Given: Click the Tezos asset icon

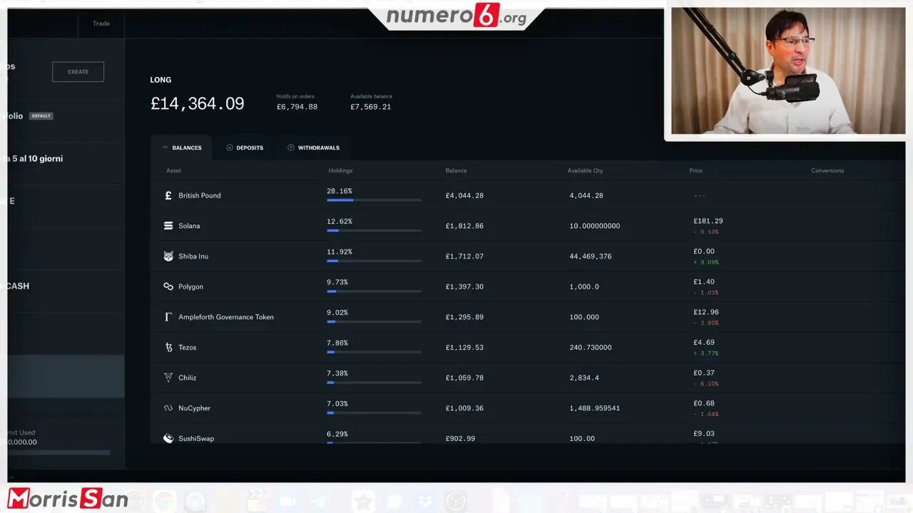Looking at the screenshot, I should [168, 348].
